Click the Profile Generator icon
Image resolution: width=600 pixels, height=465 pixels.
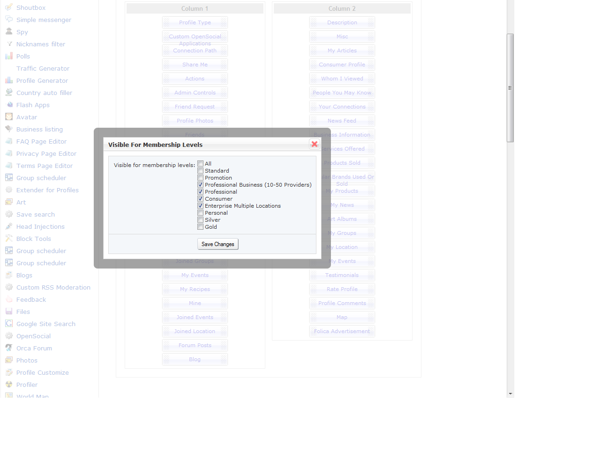click(x=9, y=80)
